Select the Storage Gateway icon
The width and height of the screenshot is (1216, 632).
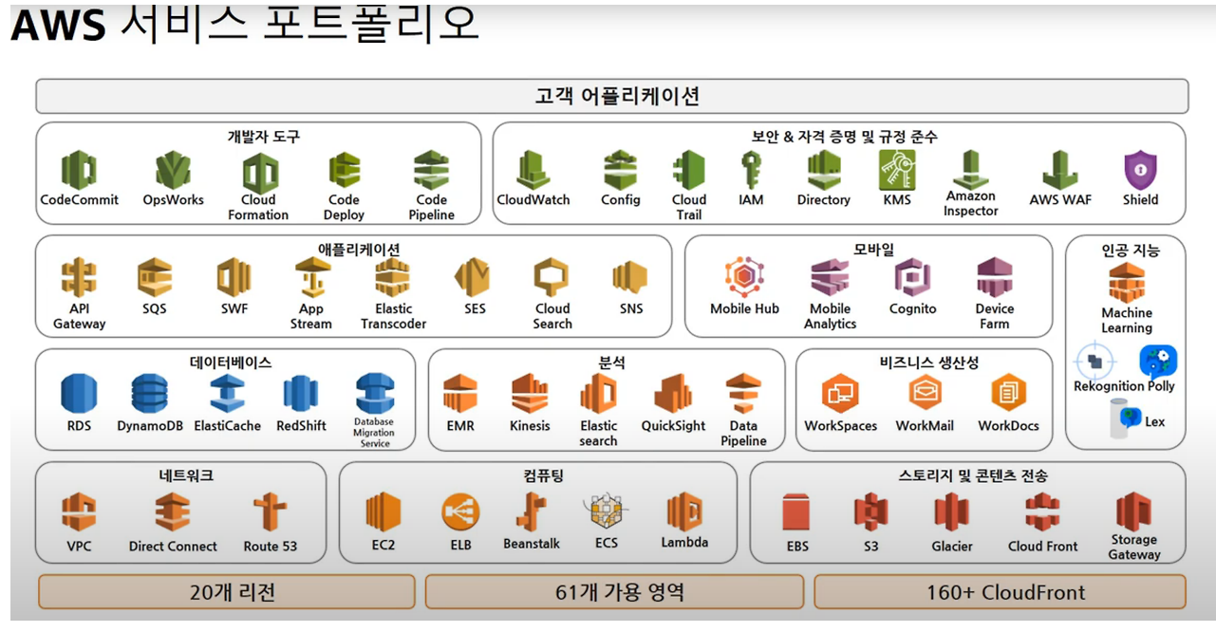click(1134, 511)
